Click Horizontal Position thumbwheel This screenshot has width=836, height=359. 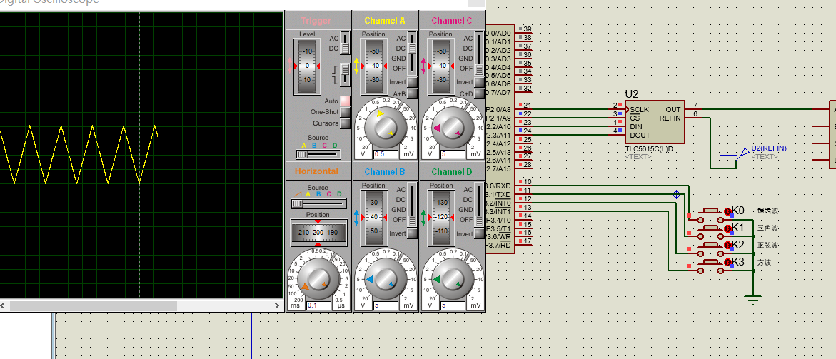tap(318, 232)
